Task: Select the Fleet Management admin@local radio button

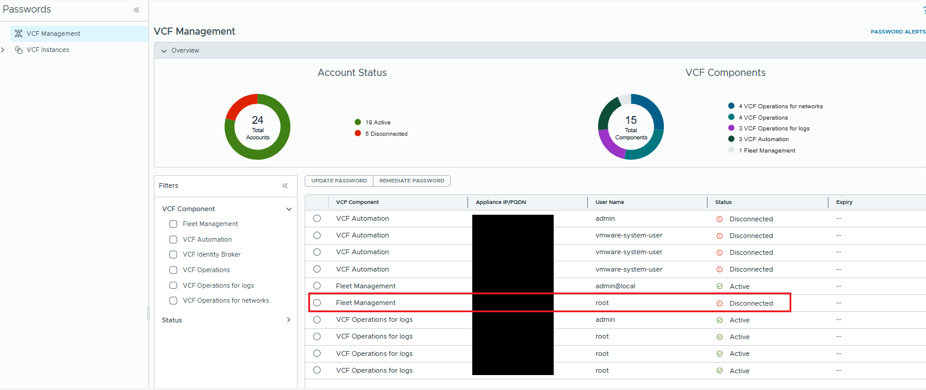Action: [317, 286]
